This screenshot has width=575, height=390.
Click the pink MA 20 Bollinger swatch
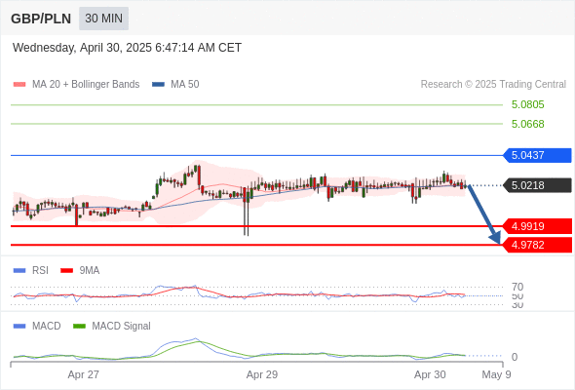click(19, 85)
